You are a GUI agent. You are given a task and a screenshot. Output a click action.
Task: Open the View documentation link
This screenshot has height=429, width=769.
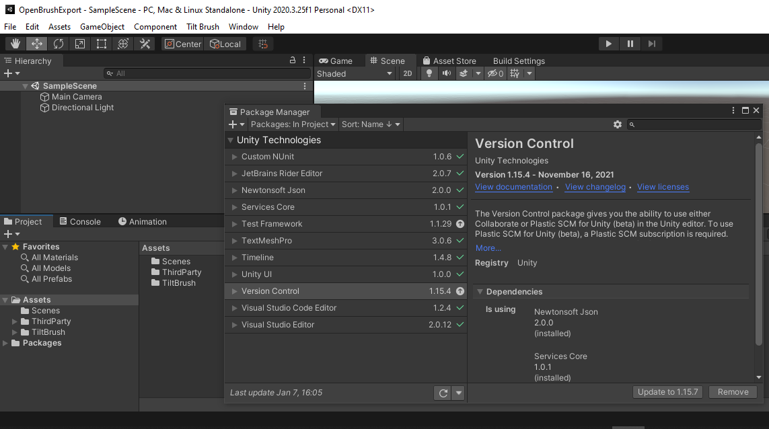tap(513, 187)
